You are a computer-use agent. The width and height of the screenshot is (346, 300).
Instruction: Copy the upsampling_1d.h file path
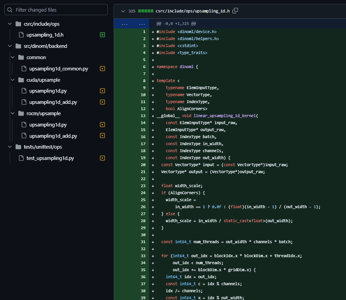(235, 11)
